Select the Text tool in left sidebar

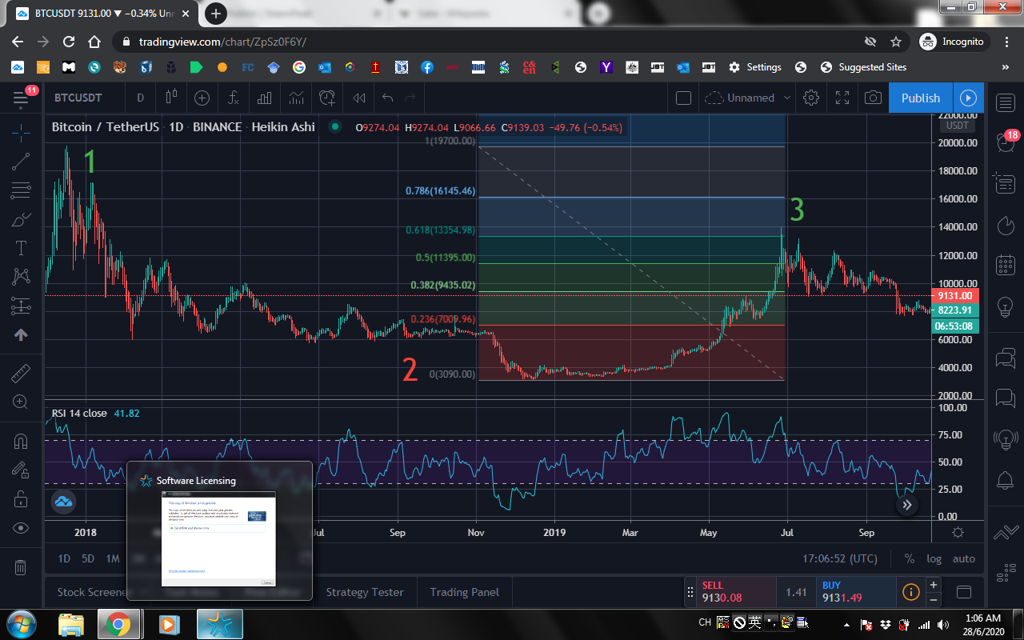[x=21, y=248]
